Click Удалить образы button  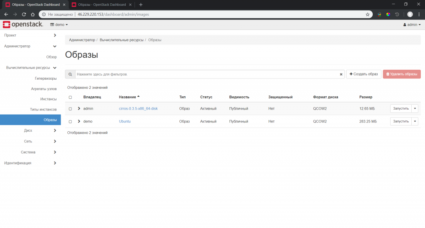(402, 74)
